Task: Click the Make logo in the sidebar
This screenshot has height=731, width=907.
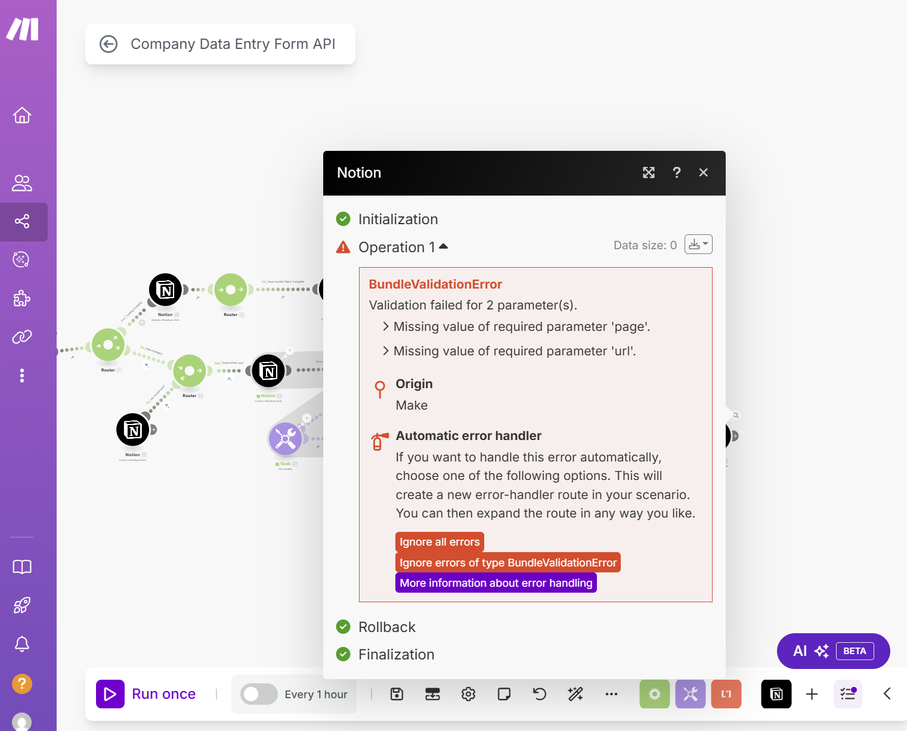Action: 23,29
